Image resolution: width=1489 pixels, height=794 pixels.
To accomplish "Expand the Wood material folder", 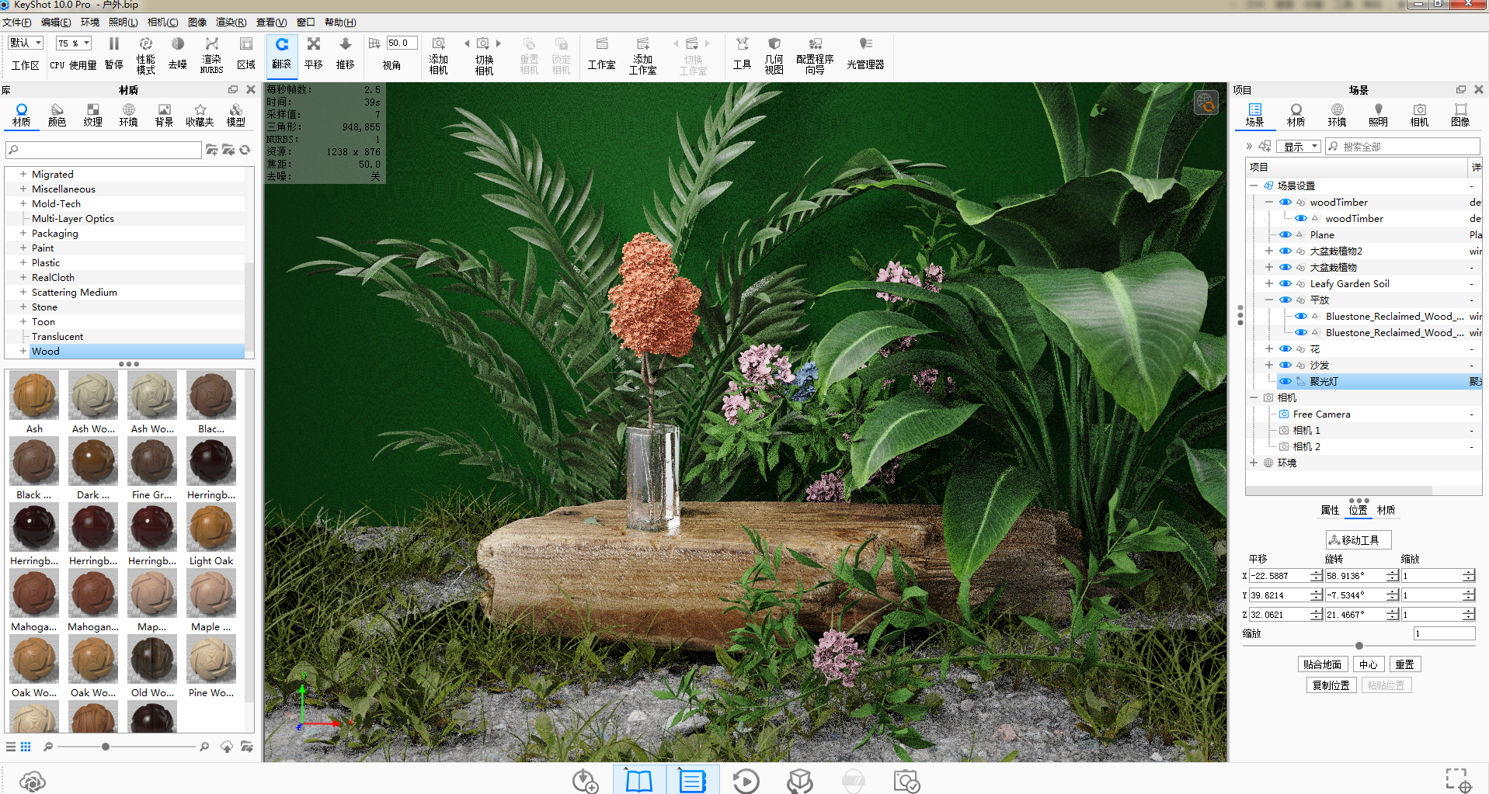I will 23,351.
